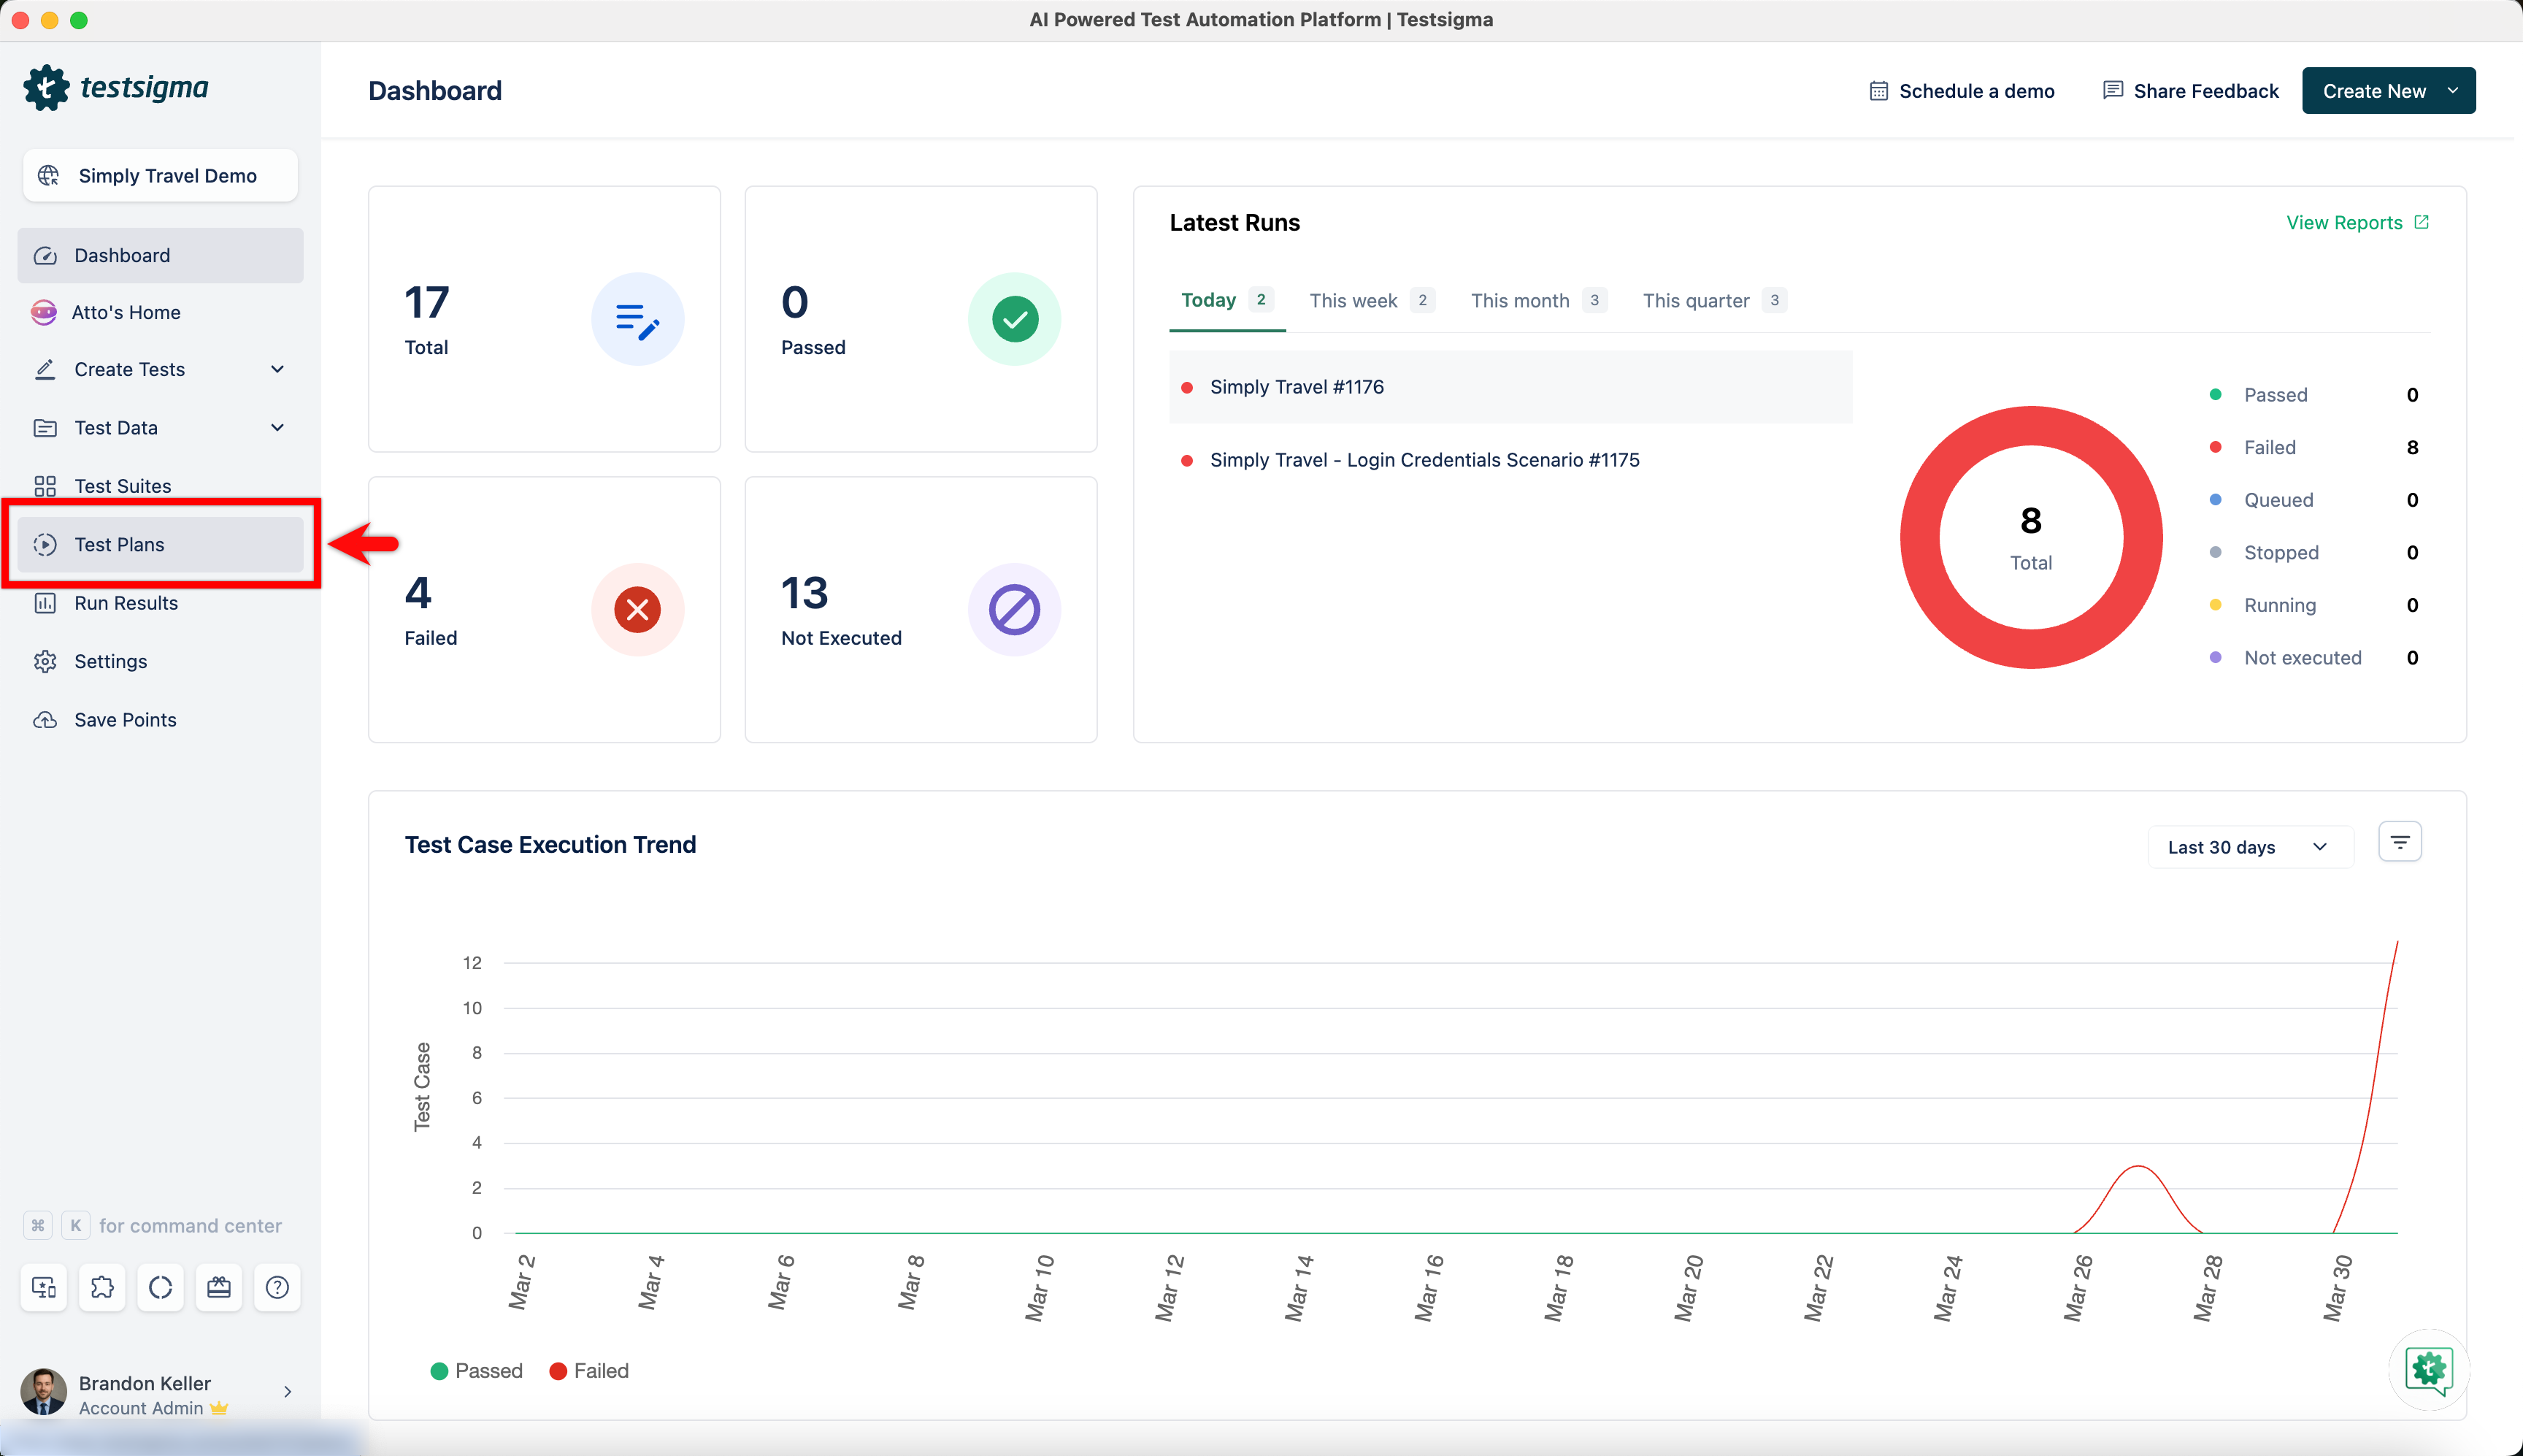
Task: Switch to the This week tab
Action: (x=1353, y=301)
